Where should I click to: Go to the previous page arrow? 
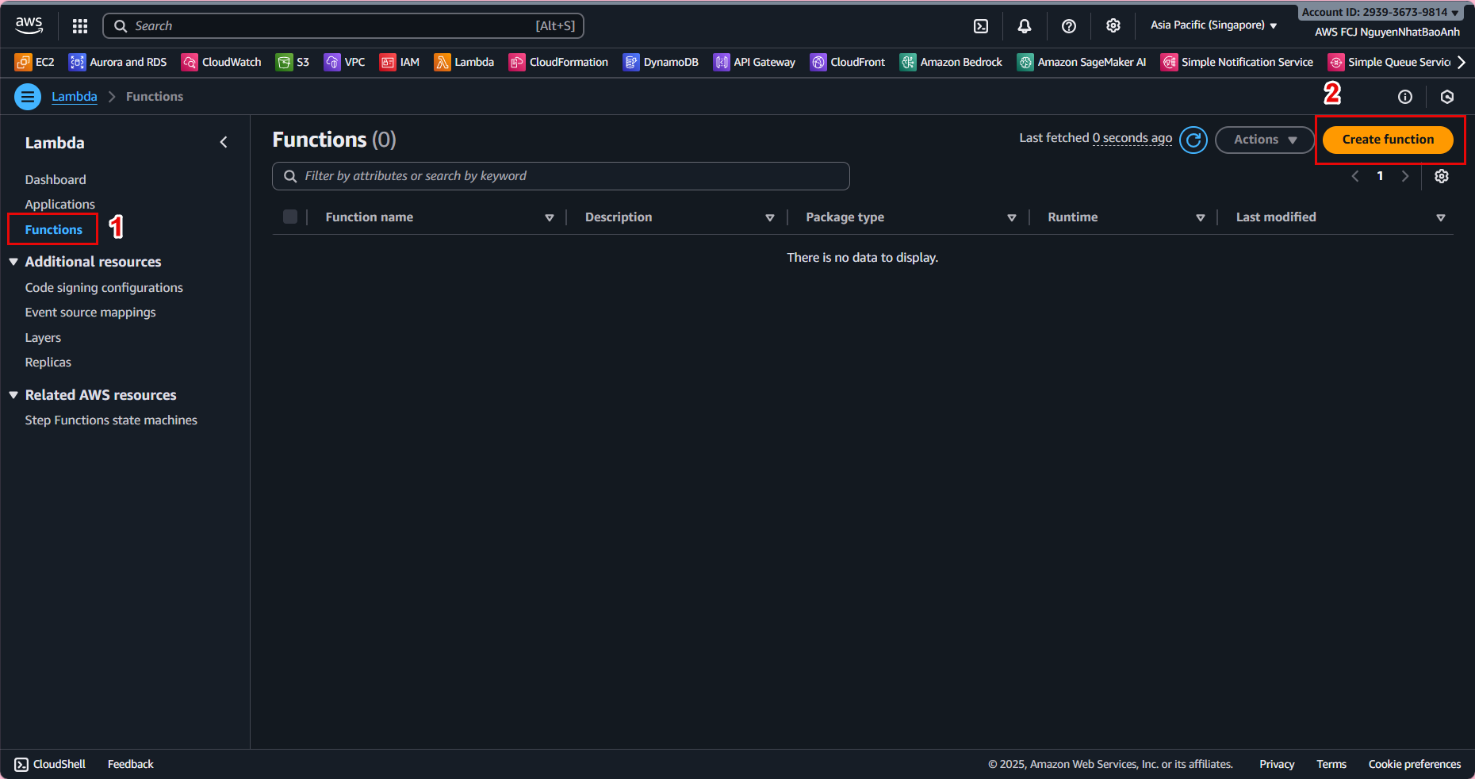click(1355, 176)
